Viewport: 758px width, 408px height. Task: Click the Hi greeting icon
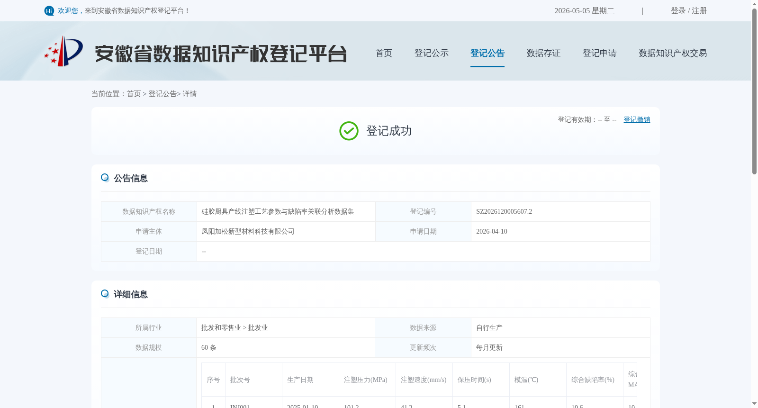[x=49, y=11]
